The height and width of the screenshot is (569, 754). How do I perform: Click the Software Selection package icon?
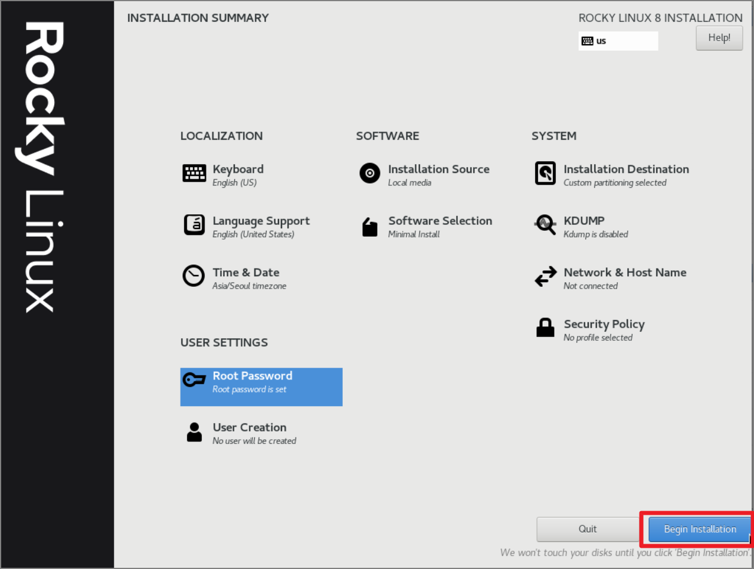pyautogui.click(x=370, y=227)
